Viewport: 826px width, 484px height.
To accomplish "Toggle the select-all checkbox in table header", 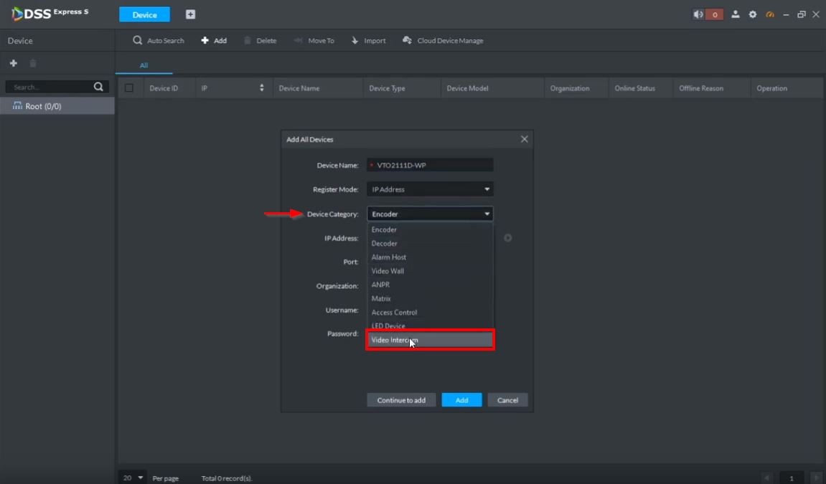I will (129, 88).
